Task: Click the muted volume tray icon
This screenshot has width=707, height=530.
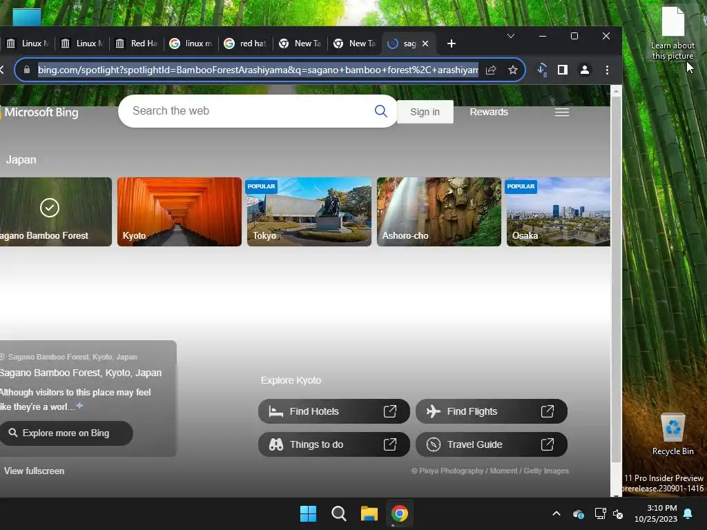Action: click(x=618, y=513)
